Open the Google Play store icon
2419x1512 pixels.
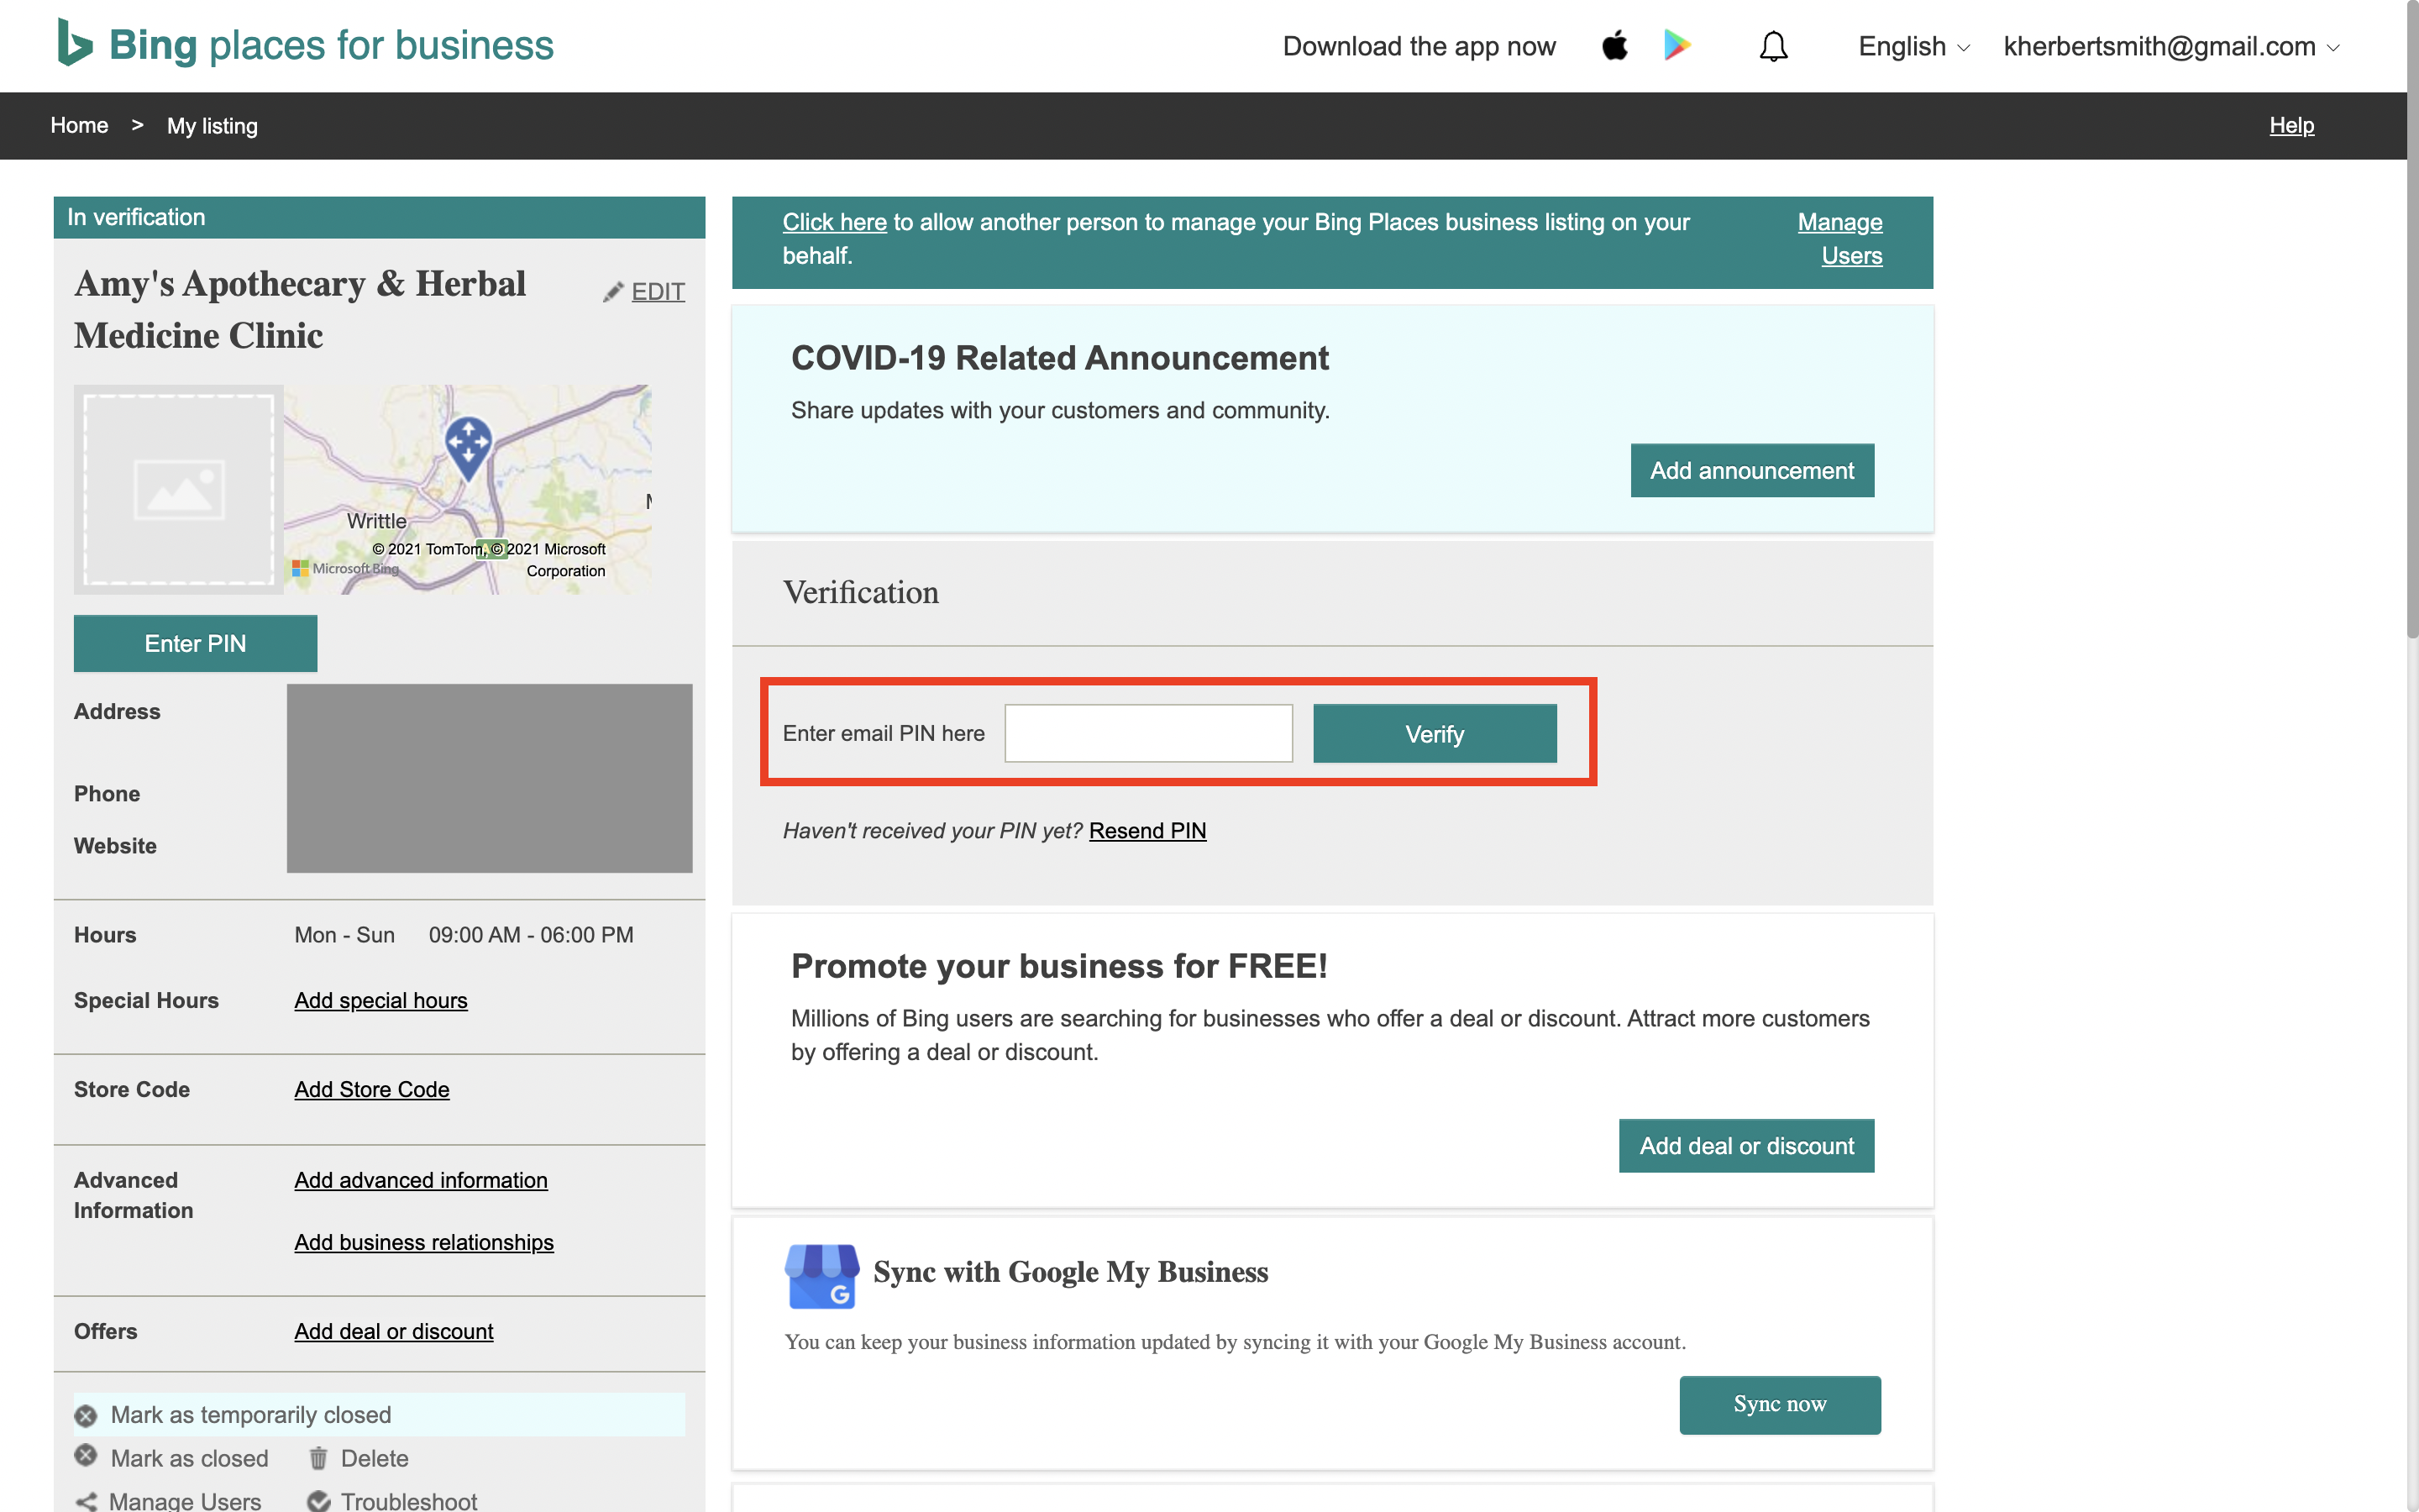[1677, 46]
